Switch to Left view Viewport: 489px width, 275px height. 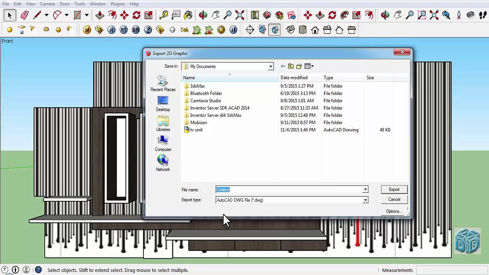click(352, 30)
